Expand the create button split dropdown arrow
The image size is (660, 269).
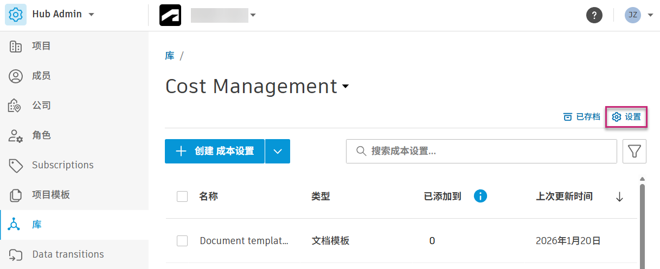coord(278,152)
